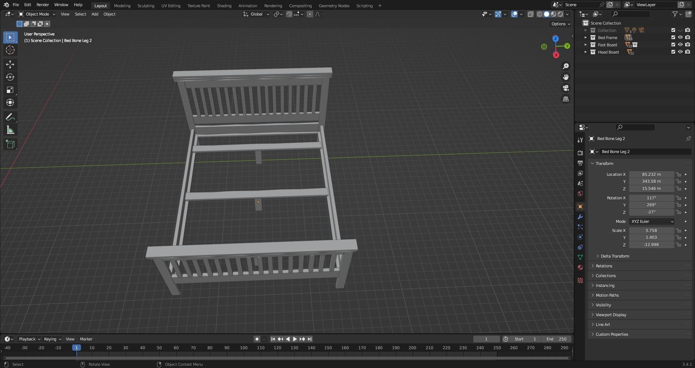
Task: Toggle snapping magnet on
Action: (x=289, y=14)
